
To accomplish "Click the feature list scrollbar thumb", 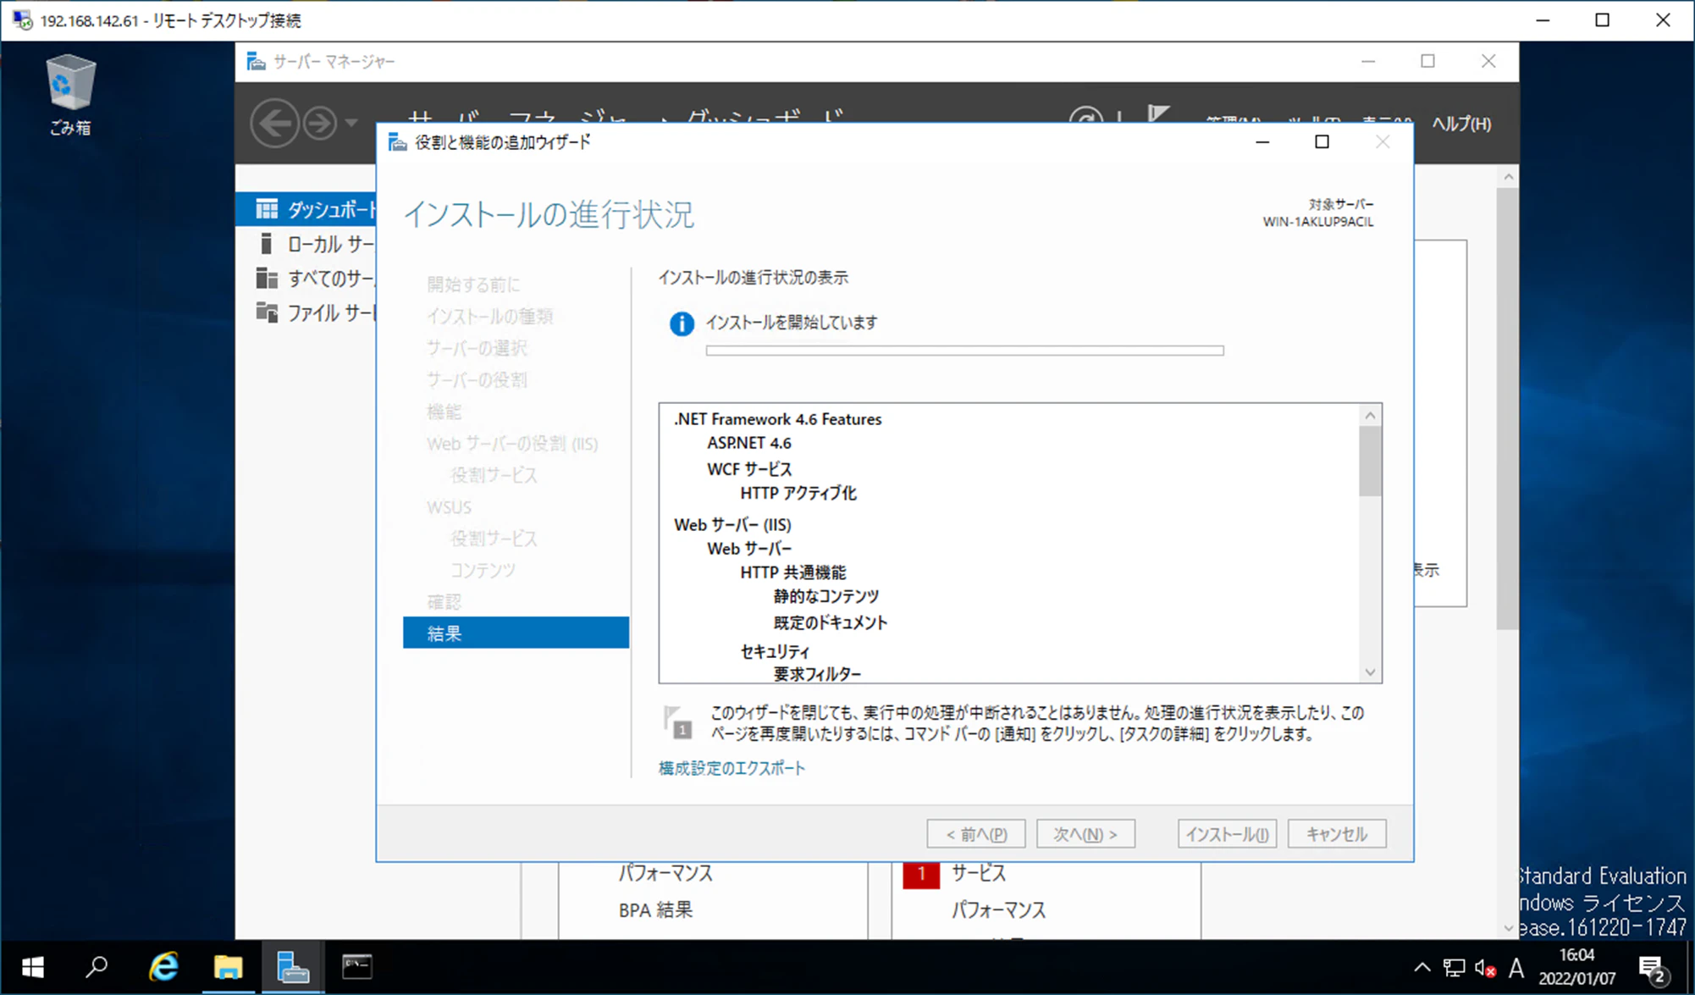I will [1370, 462].
